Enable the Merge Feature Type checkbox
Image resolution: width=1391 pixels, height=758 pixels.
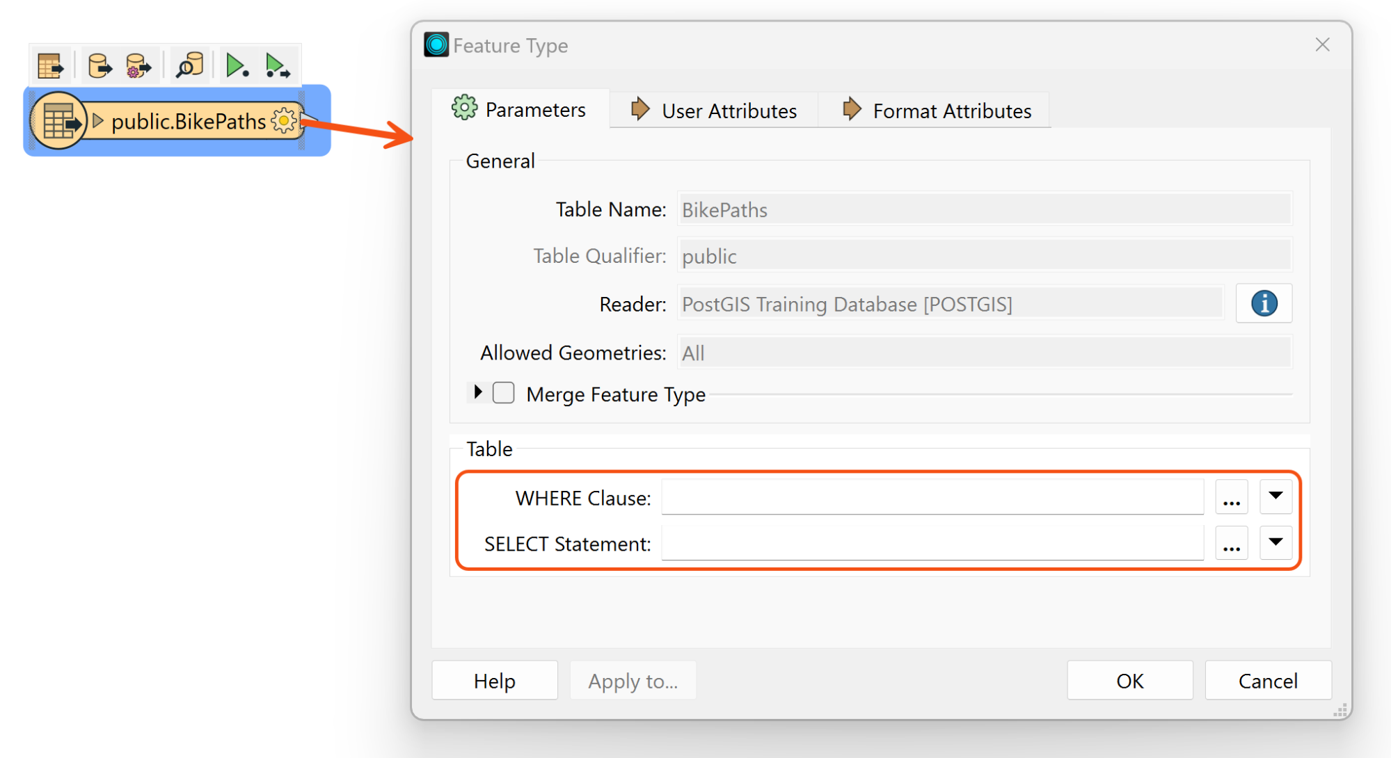point(504,394)
